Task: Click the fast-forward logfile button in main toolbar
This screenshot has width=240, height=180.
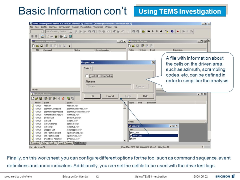Action: (161, 31)
